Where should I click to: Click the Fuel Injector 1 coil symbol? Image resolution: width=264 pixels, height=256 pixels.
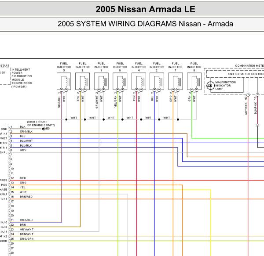(x=101, y=81)
